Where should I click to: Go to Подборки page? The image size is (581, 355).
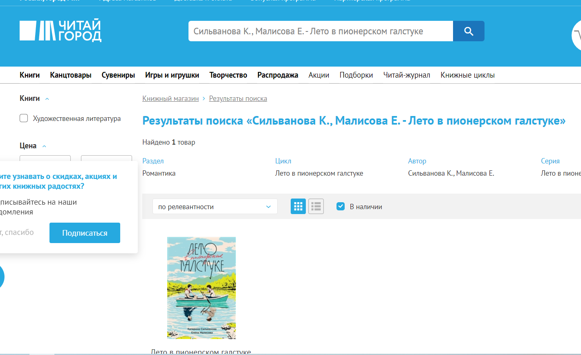356,75
